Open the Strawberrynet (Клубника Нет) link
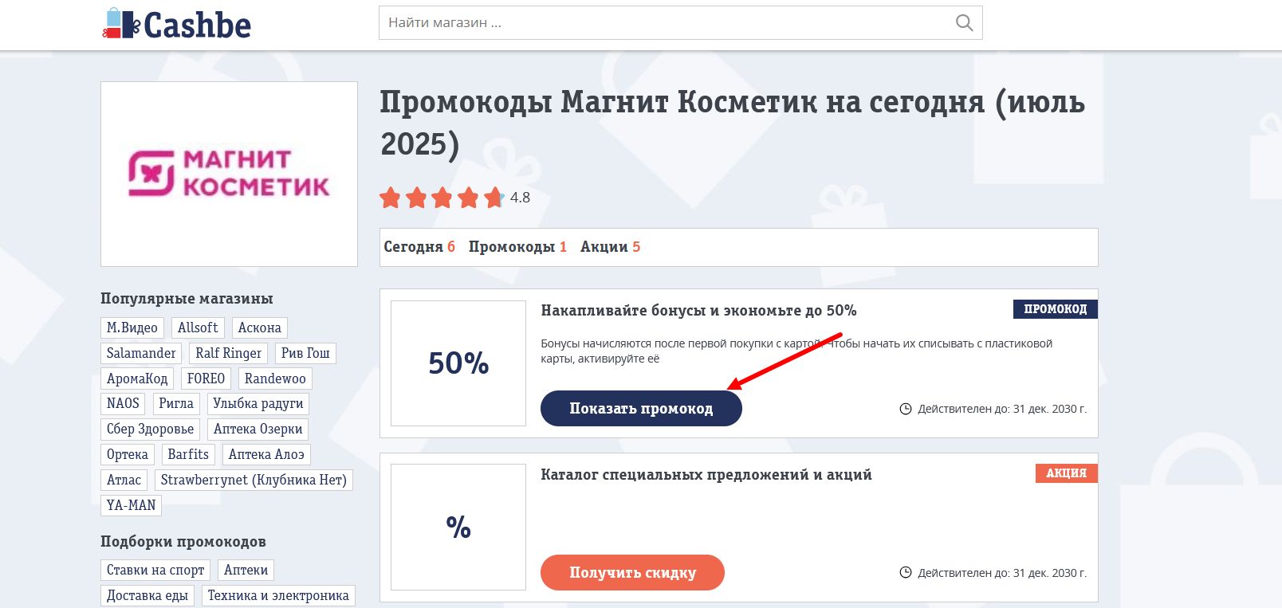1282x608 pixels. point(254,480)
